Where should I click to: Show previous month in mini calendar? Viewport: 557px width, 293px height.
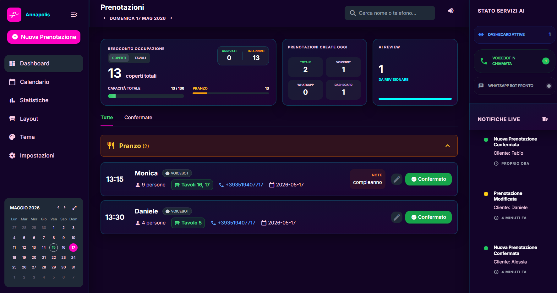(x=58, y=207)
